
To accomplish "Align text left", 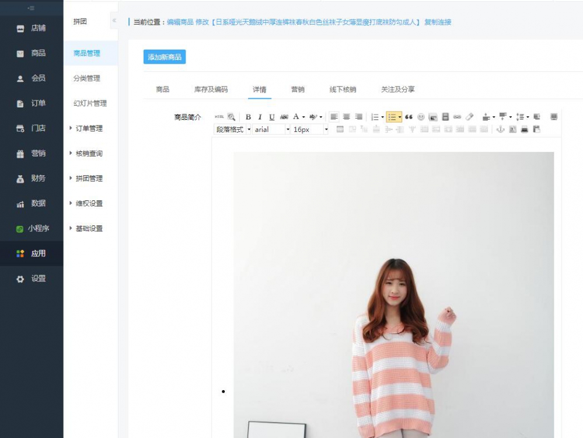I will coord(334,117).
